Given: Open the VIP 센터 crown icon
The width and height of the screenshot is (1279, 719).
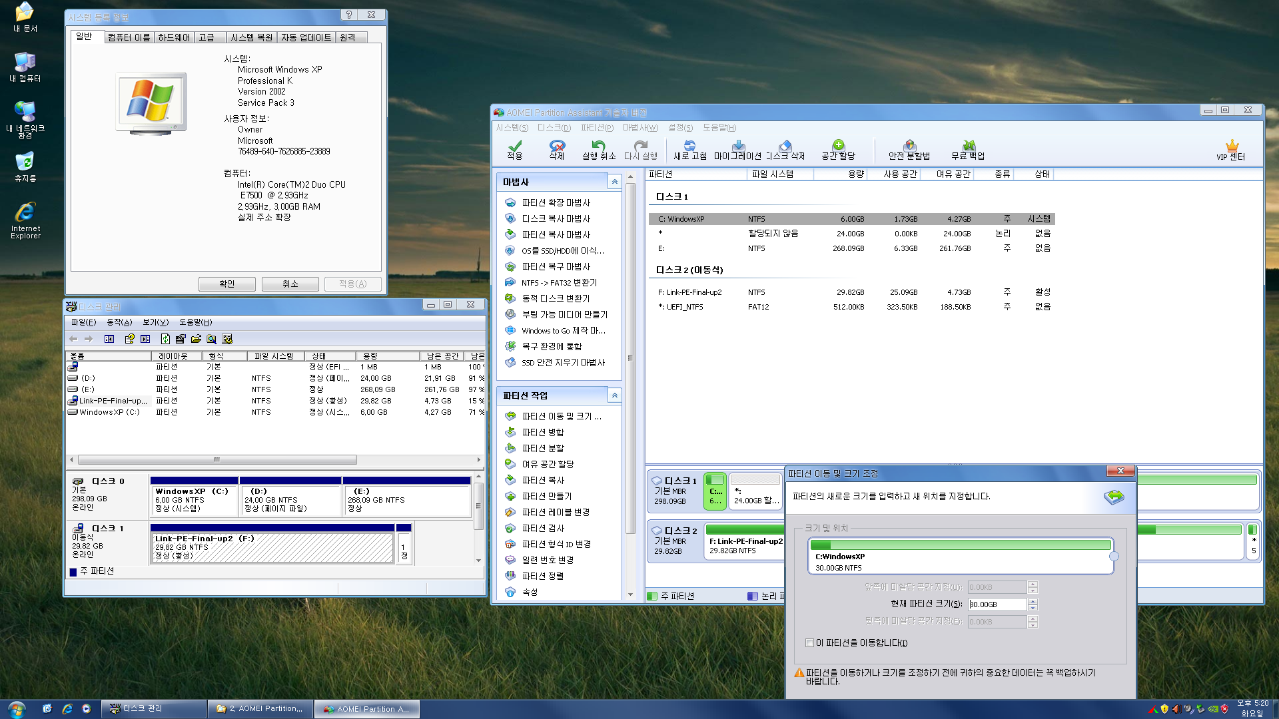Looking at the screenshot, I should 1231,150.
